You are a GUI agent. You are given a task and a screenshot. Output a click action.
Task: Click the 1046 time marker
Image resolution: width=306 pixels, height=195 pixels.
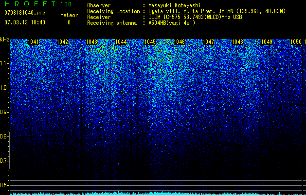(x=179, y=42)
